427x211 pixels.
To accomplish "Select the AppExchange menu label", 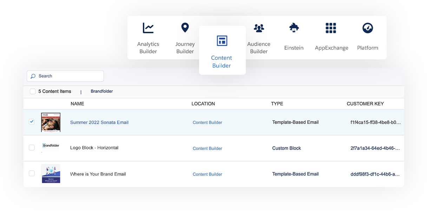I will click(x=331, y=48).
